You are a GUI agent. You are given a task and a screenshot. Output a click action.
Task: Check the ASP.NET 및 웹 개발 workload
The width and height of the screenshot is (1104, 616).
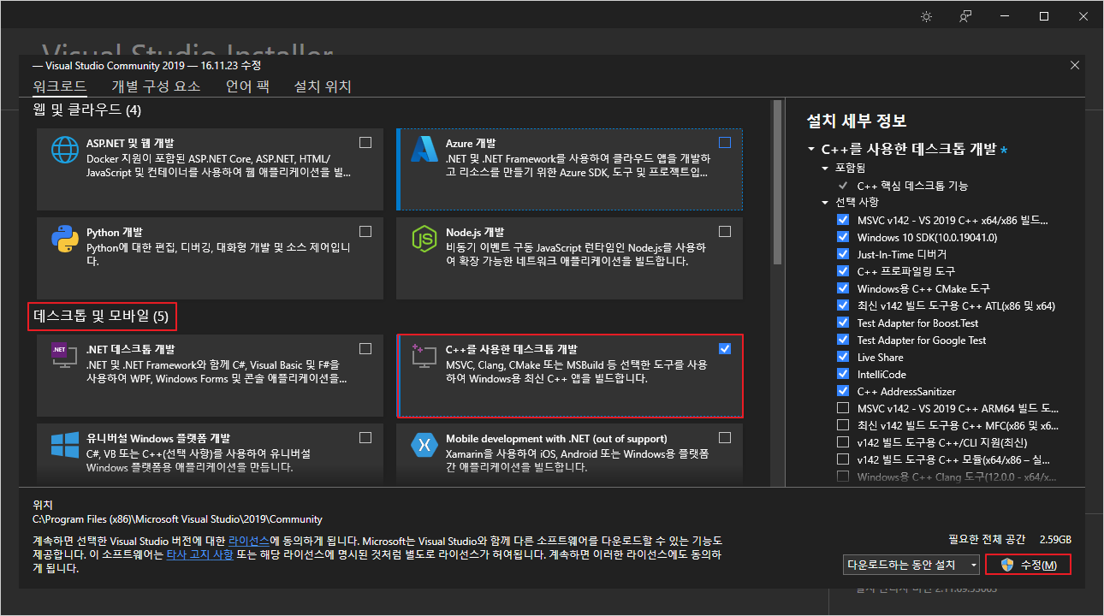tap(365, 142)
